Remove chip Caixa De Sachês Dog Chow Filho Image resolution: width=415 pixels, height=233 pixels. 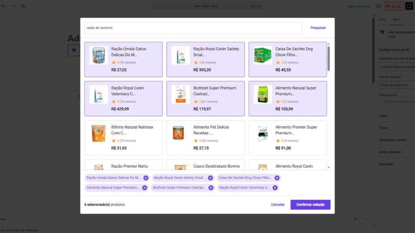(x=277, y=178)
